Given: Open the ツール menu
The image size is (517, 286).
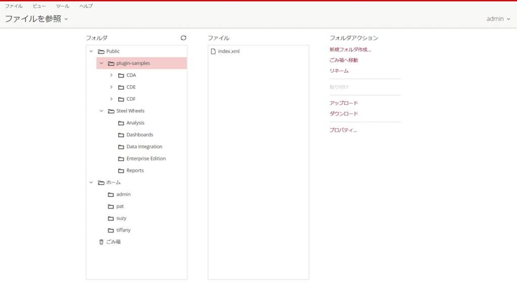Looking at the screenshot, I should (63, 6).
